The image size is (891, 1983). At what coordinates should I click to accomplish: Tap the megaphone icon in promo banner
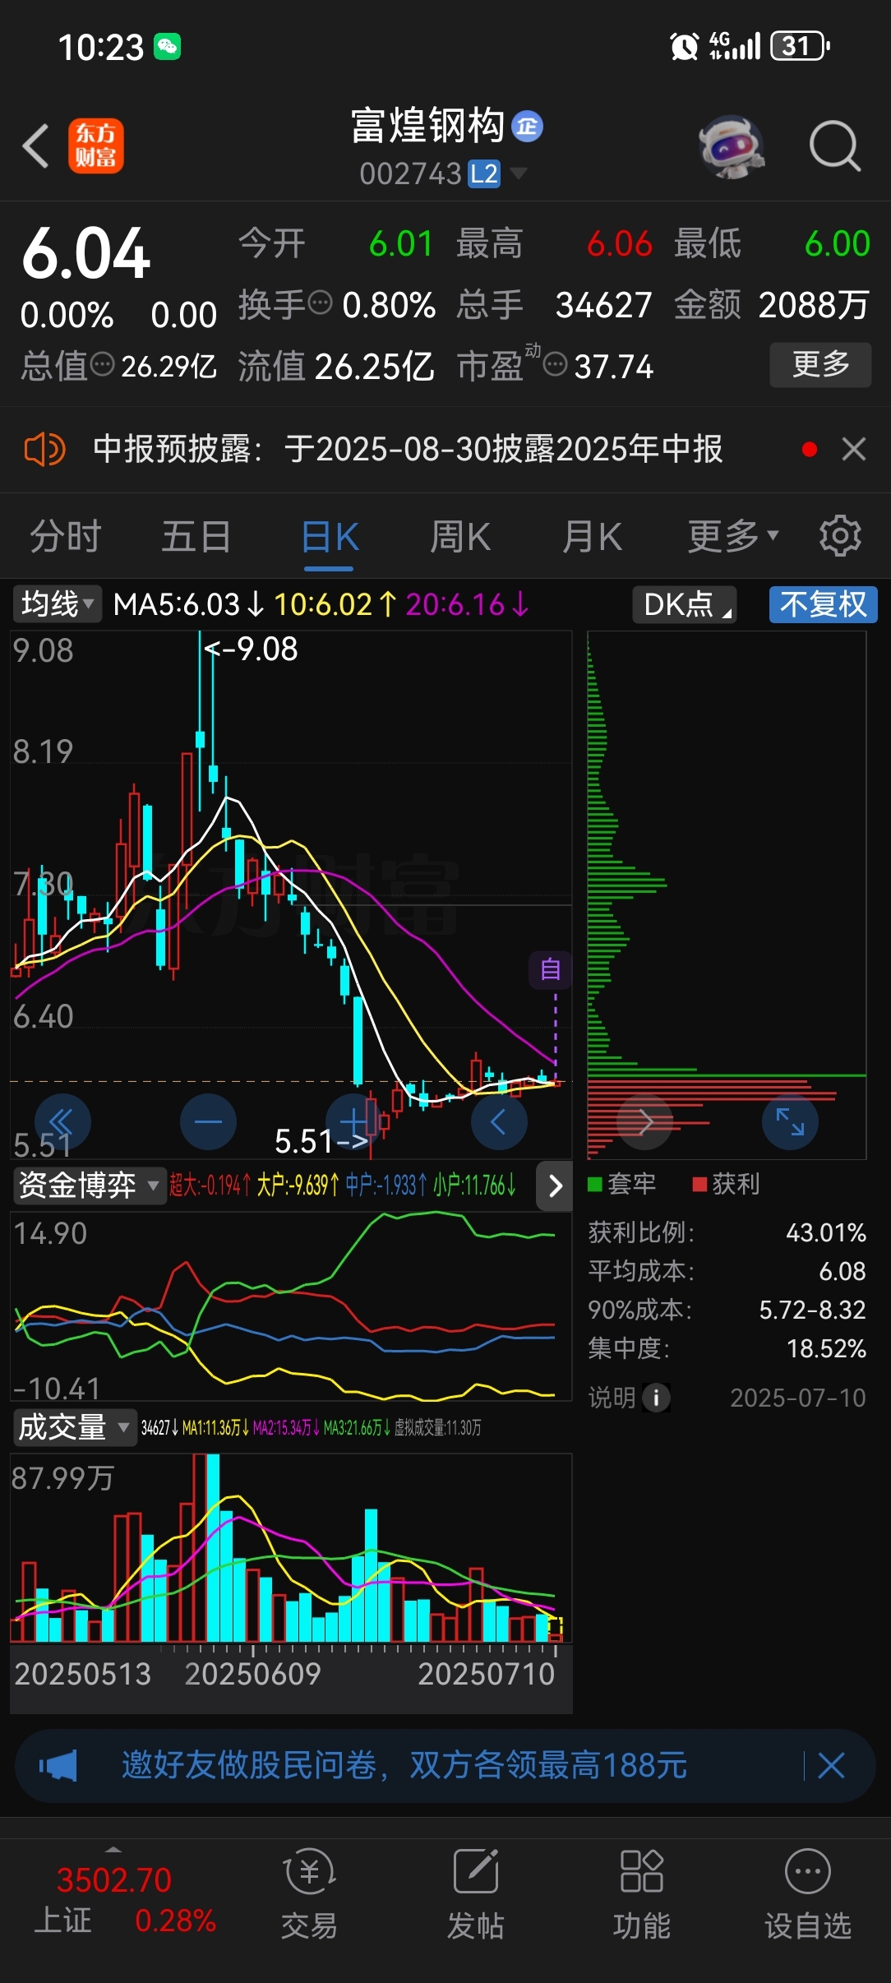pyautogui.click(x=58, y=1765)
